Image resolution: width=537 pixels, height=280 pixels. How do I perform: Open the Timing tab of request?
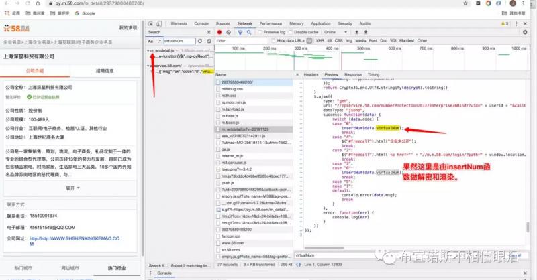[x=373, y=74]
